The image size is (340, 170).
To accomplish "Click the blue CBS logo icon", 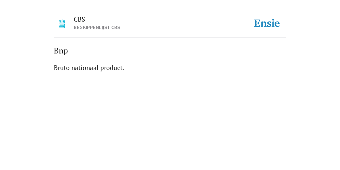I will [62, 24].
